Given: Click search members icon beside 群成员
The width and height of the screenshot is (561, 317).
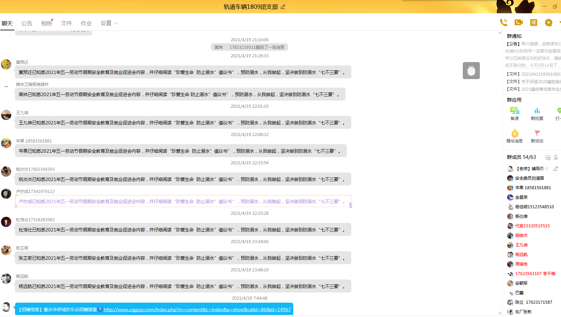Looking at the screenshot, I should tap(548, 157).
